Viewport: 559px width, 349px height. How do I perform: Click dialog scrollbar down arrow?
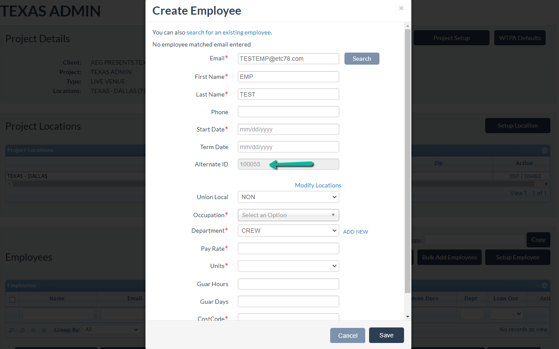407,317
